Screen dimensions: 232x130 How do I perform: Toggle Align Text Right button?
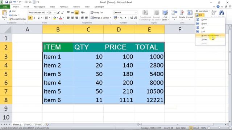click(x=76, y=18)
